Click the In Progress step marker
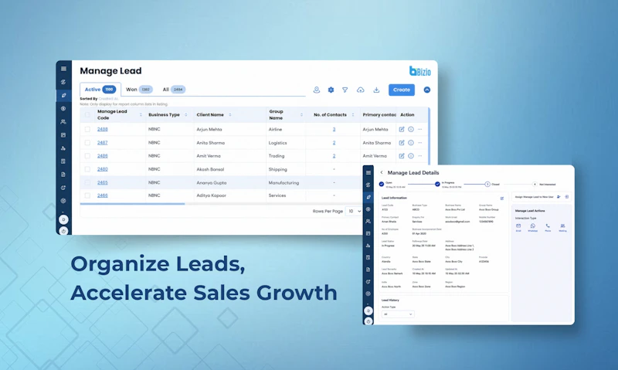This screenshot has width=618, height=370. tap(437, 184)
